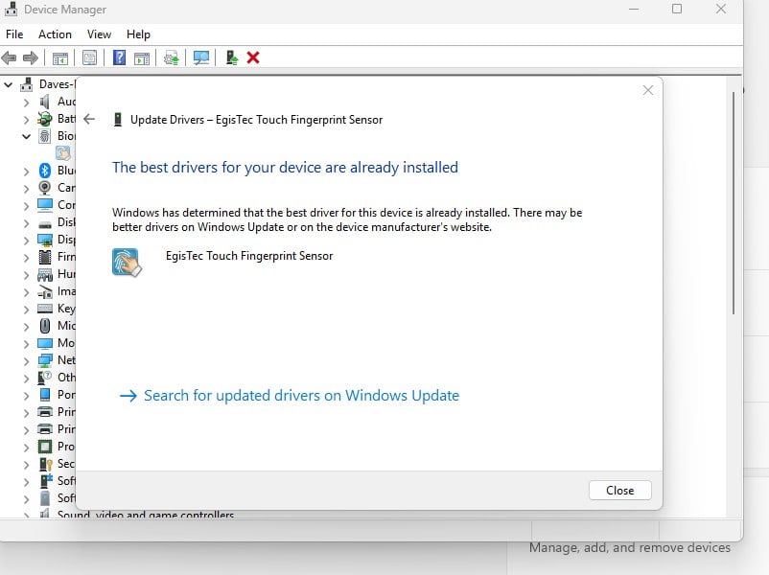Image resolution: width=769 pixels, height=575 pixels.
Task: Select the Daves- computer name in the tree
Action: click(x=57, y=84)
